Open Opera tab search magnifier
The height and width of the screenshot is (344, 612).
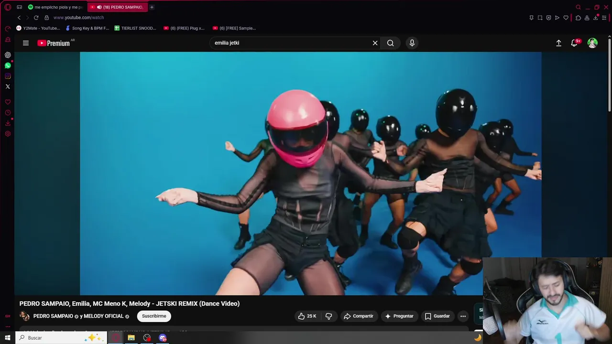(578, 7)
